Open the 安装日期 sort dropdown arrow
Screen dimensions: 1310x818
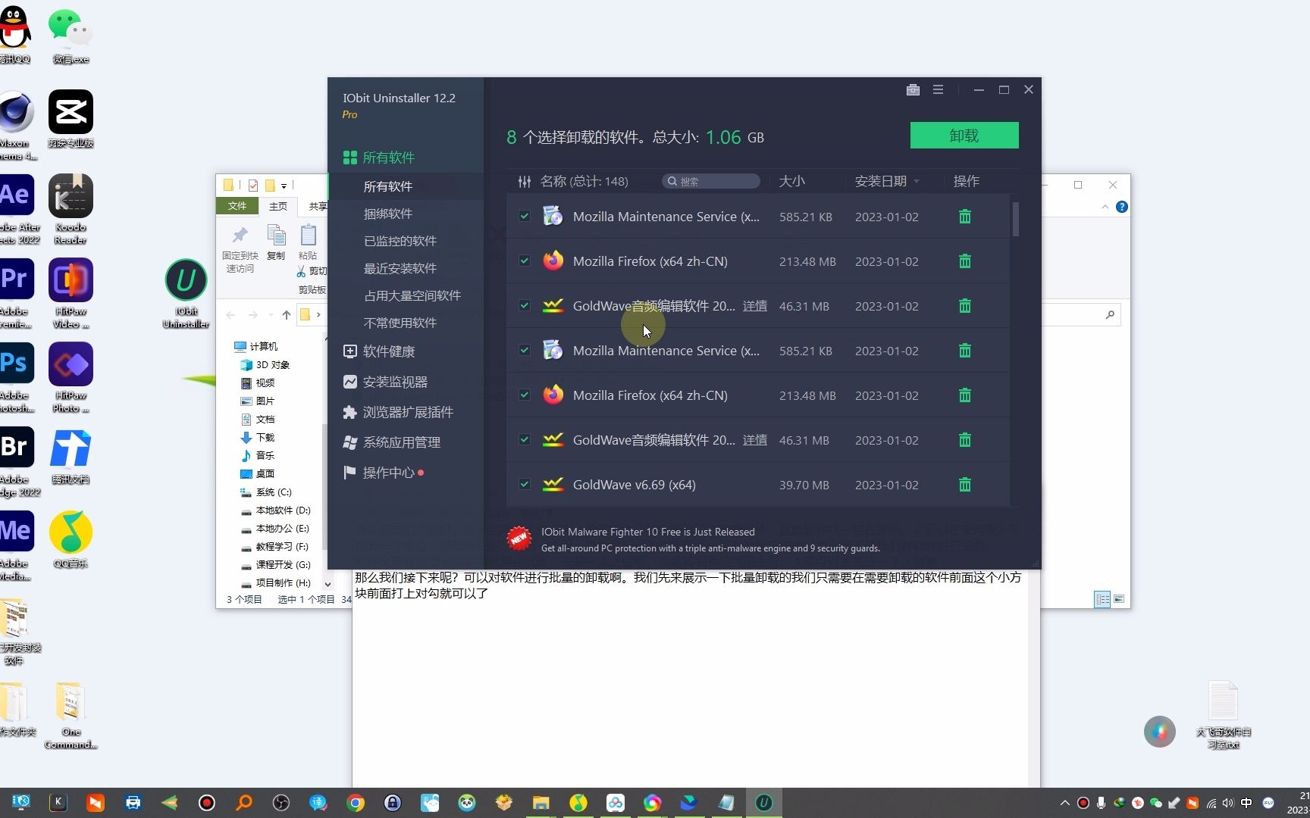pyautogui.click(x=917, y=181)
